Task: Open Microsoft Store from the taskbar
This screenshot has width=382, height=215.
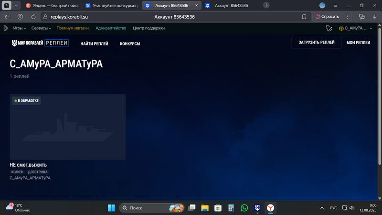Action: (218, 208)
